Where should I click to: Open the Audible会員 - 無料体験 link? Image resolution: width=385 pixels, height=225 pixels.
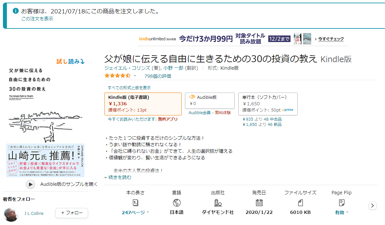click(x=210, y=113)
